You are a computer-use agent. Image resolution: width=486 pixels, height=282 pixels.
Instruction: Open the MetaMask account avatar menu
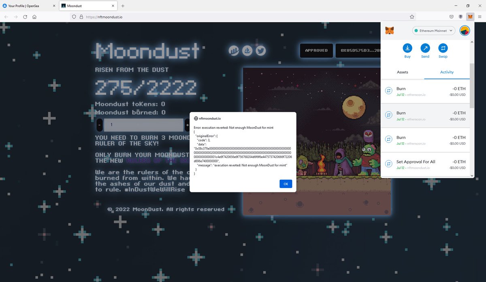465,31
